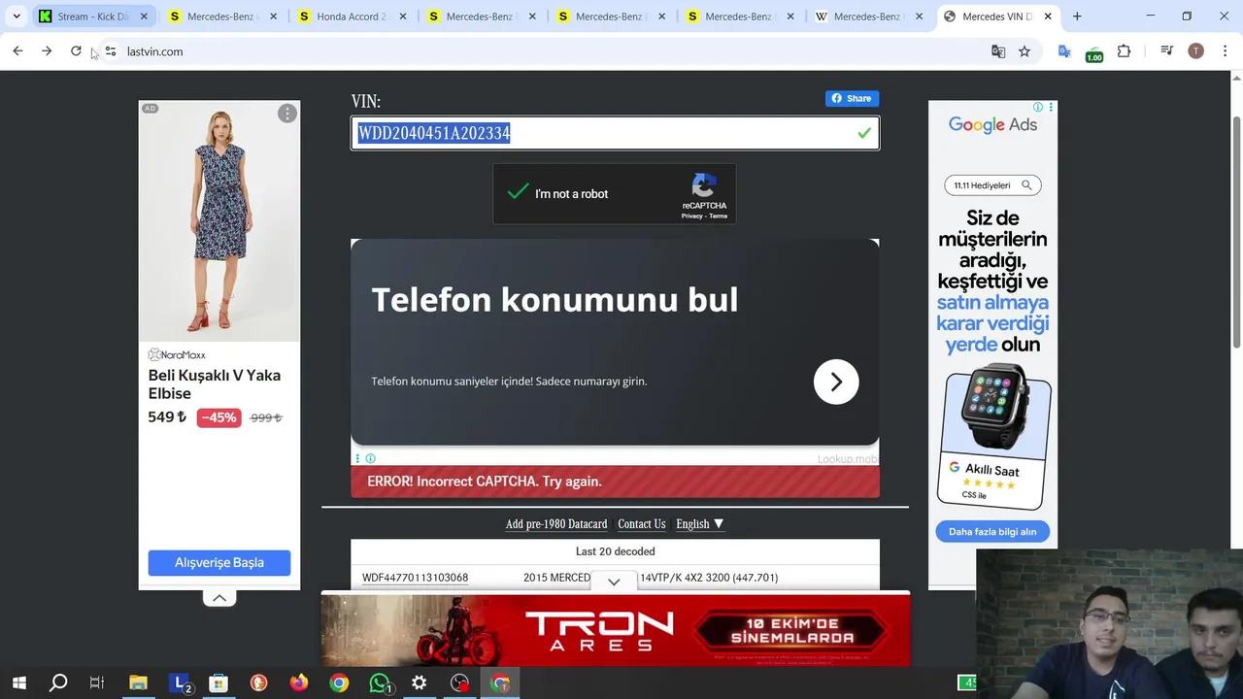Close the Stream - Kick tab
This screenshot has width=1243, height=699.
[x=143, y=17]
